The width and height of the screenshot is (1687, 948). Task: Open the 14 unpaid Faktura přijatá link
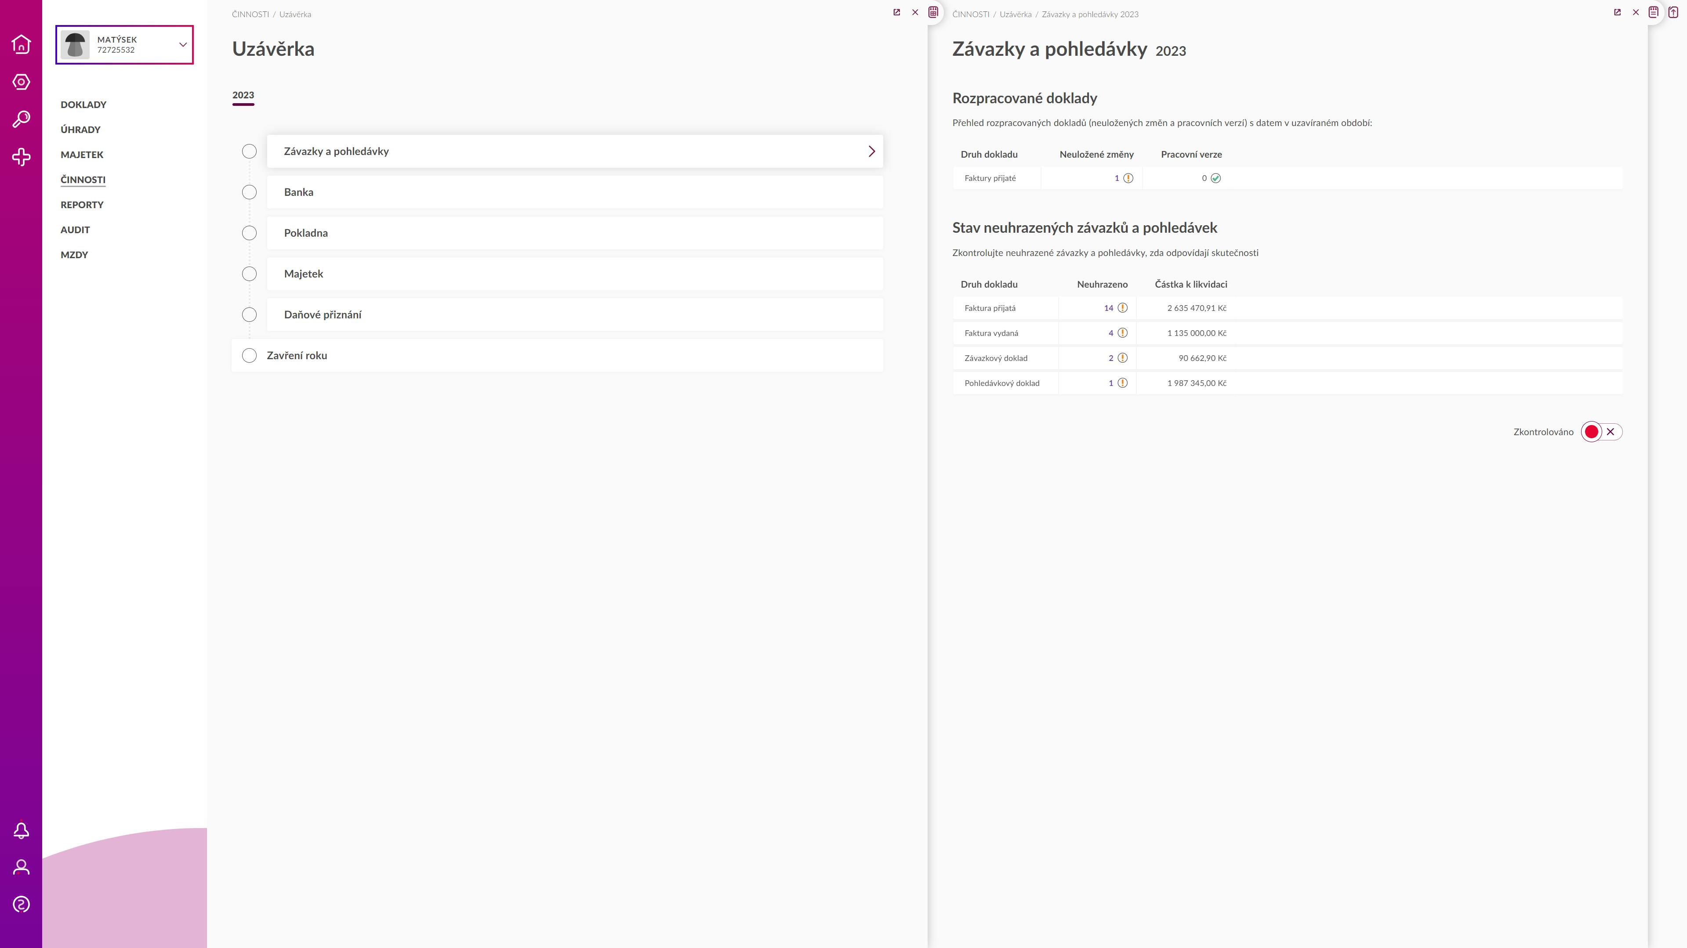pyautogui.click(x=1108, y=307)
